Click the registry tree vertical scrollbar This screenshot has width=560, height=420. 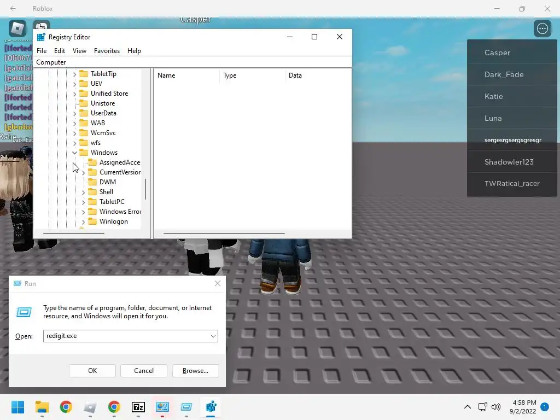point(145,189)
